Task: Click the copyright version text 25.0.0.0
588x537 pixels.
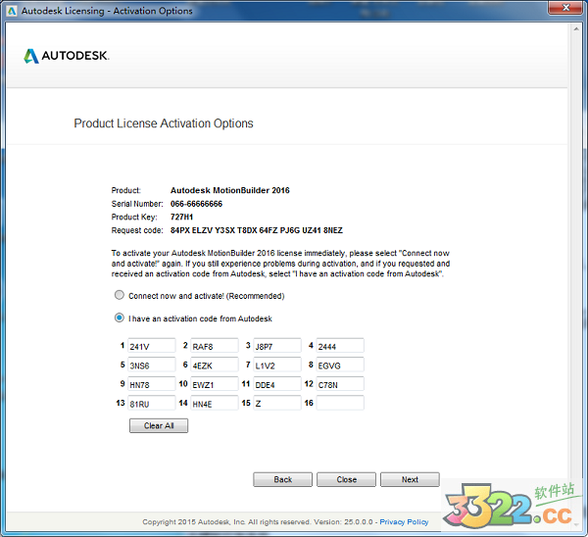Action: tap(359, 522)
